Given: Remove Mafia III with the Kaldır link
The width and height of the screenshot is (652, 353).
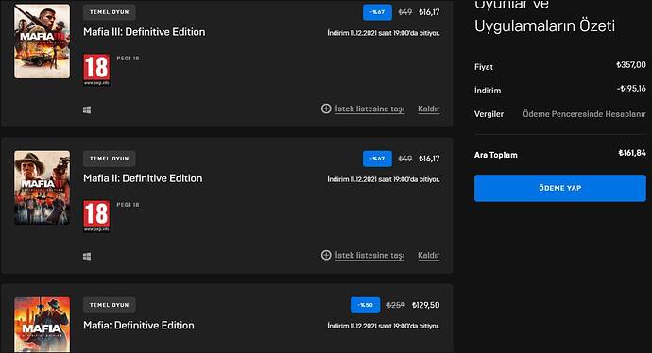Looking at the screenshot, I should coord(429,109).
